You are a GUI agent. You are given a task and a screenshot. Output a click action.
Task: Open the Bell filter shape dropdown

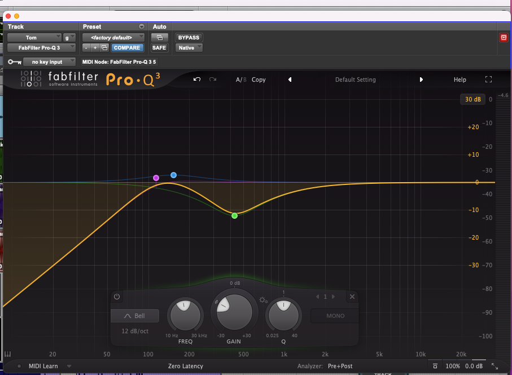pyautogui.click(x=135, y=316)
